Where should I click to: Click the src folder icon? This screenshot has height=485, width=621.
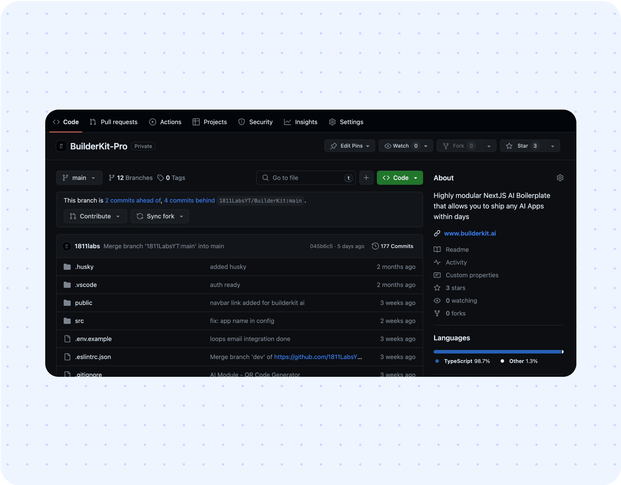click(x=67, y=321)
